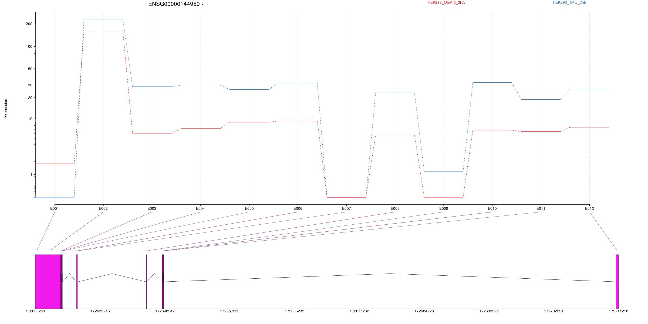
Task: Click the E005 exon label
Action: coord(249,208)
